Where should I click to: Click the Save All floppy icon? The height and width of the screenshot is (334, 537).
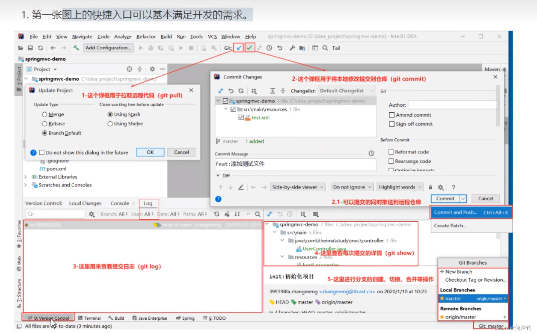[30, 48]
